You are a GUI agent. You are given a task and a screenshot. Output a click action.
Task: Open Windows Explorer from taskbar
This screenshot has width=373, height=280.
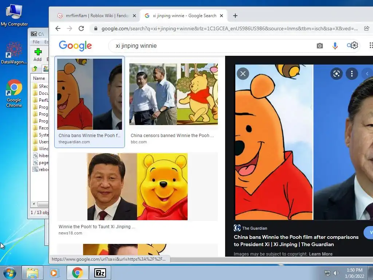click(32, 273)
